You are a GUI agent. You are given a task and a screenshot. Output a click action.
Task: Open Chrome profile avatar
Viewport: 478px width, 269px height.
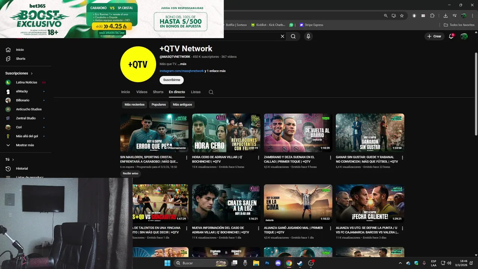click(x=463, y=16)
